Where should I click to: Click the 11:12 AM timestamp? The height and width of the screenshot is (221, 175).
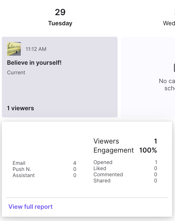point(36,49)
